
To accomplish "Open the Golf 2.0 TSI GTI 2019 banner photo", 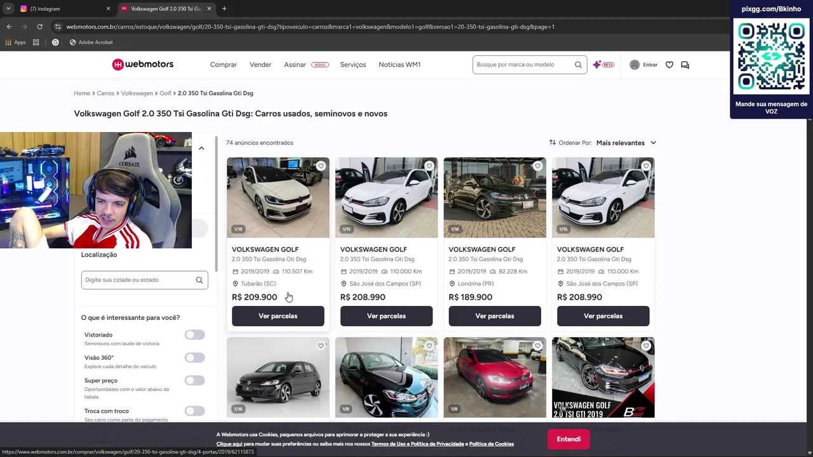I will point(603,377).
